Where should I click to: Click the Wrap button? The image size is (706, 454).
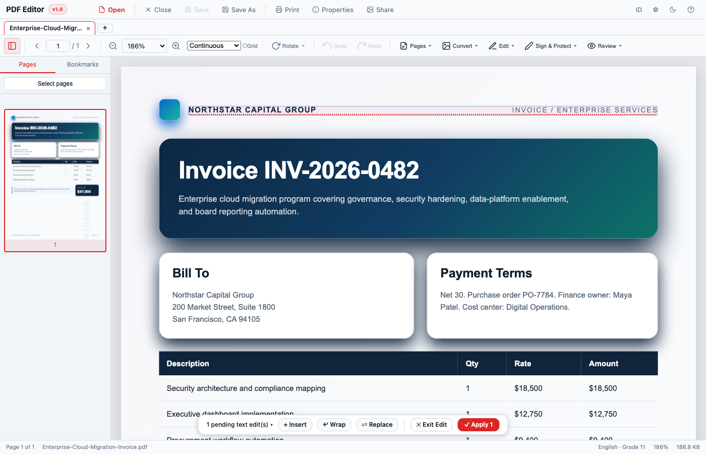(x=334, y=425)
